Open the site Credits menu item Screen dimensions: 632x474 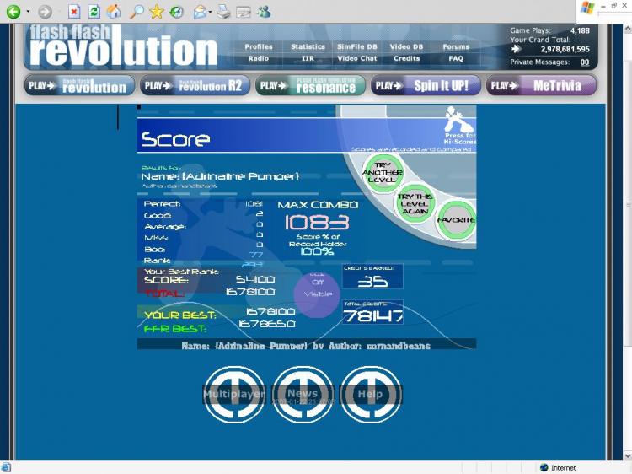[x=406, y=58]
